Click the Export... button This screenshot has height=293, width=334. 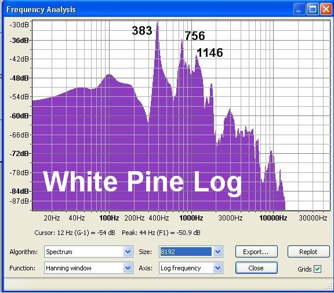click(x=256, y=252)
